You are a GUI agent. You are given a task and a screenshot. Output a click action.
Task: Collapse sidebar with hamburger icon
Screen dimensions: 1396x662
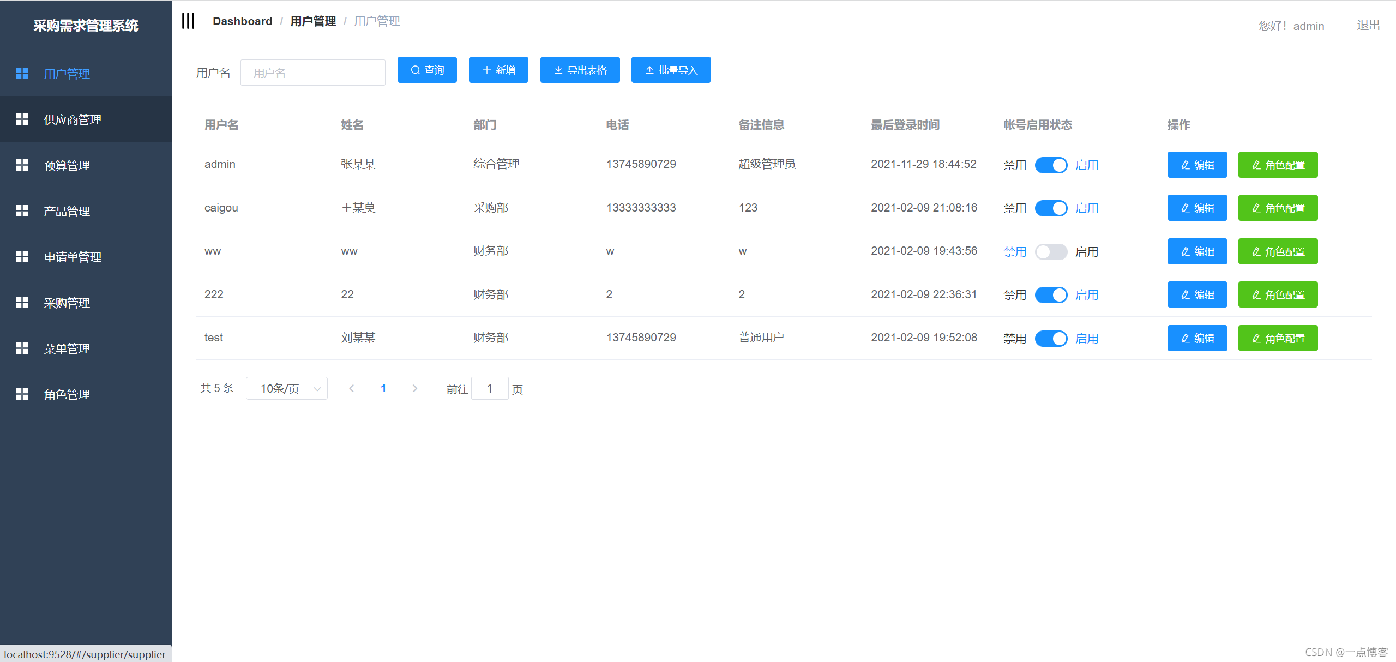(x=188, y=21)
